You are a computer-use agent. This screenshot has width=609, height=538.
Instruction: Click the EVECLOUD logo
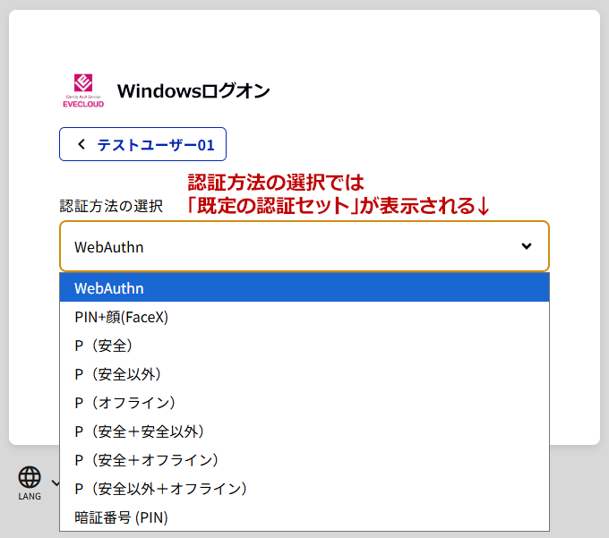83,90
